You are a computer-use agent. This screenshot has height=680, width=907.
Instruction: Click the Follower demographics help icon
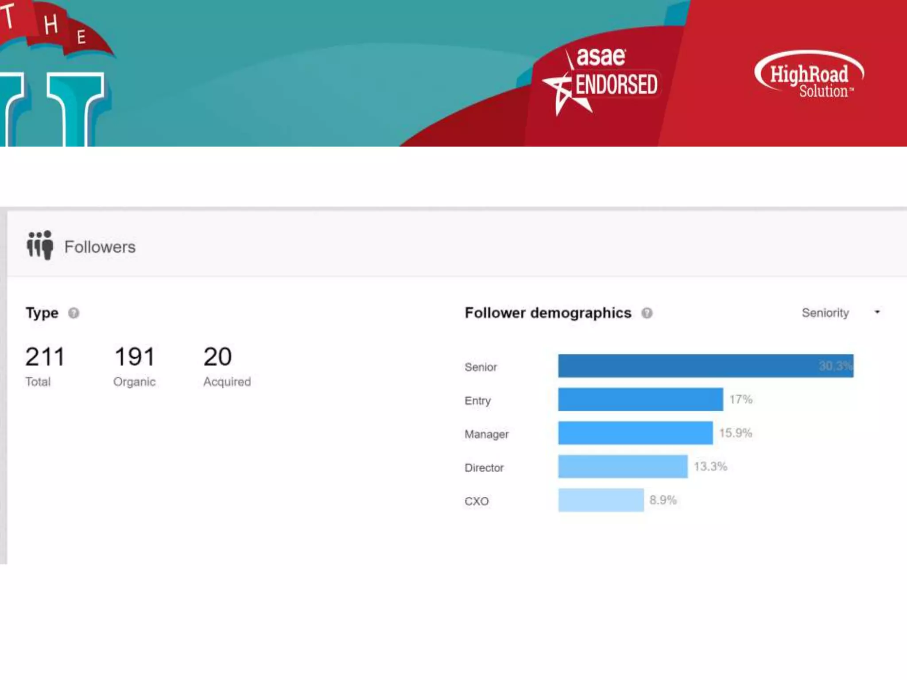tap(647, 313)
